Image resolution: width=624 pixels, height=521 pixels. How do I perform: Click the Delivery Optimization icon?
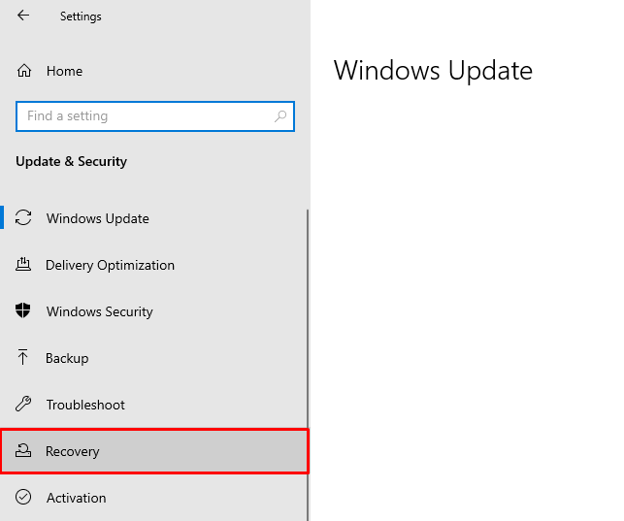(24, 265)
